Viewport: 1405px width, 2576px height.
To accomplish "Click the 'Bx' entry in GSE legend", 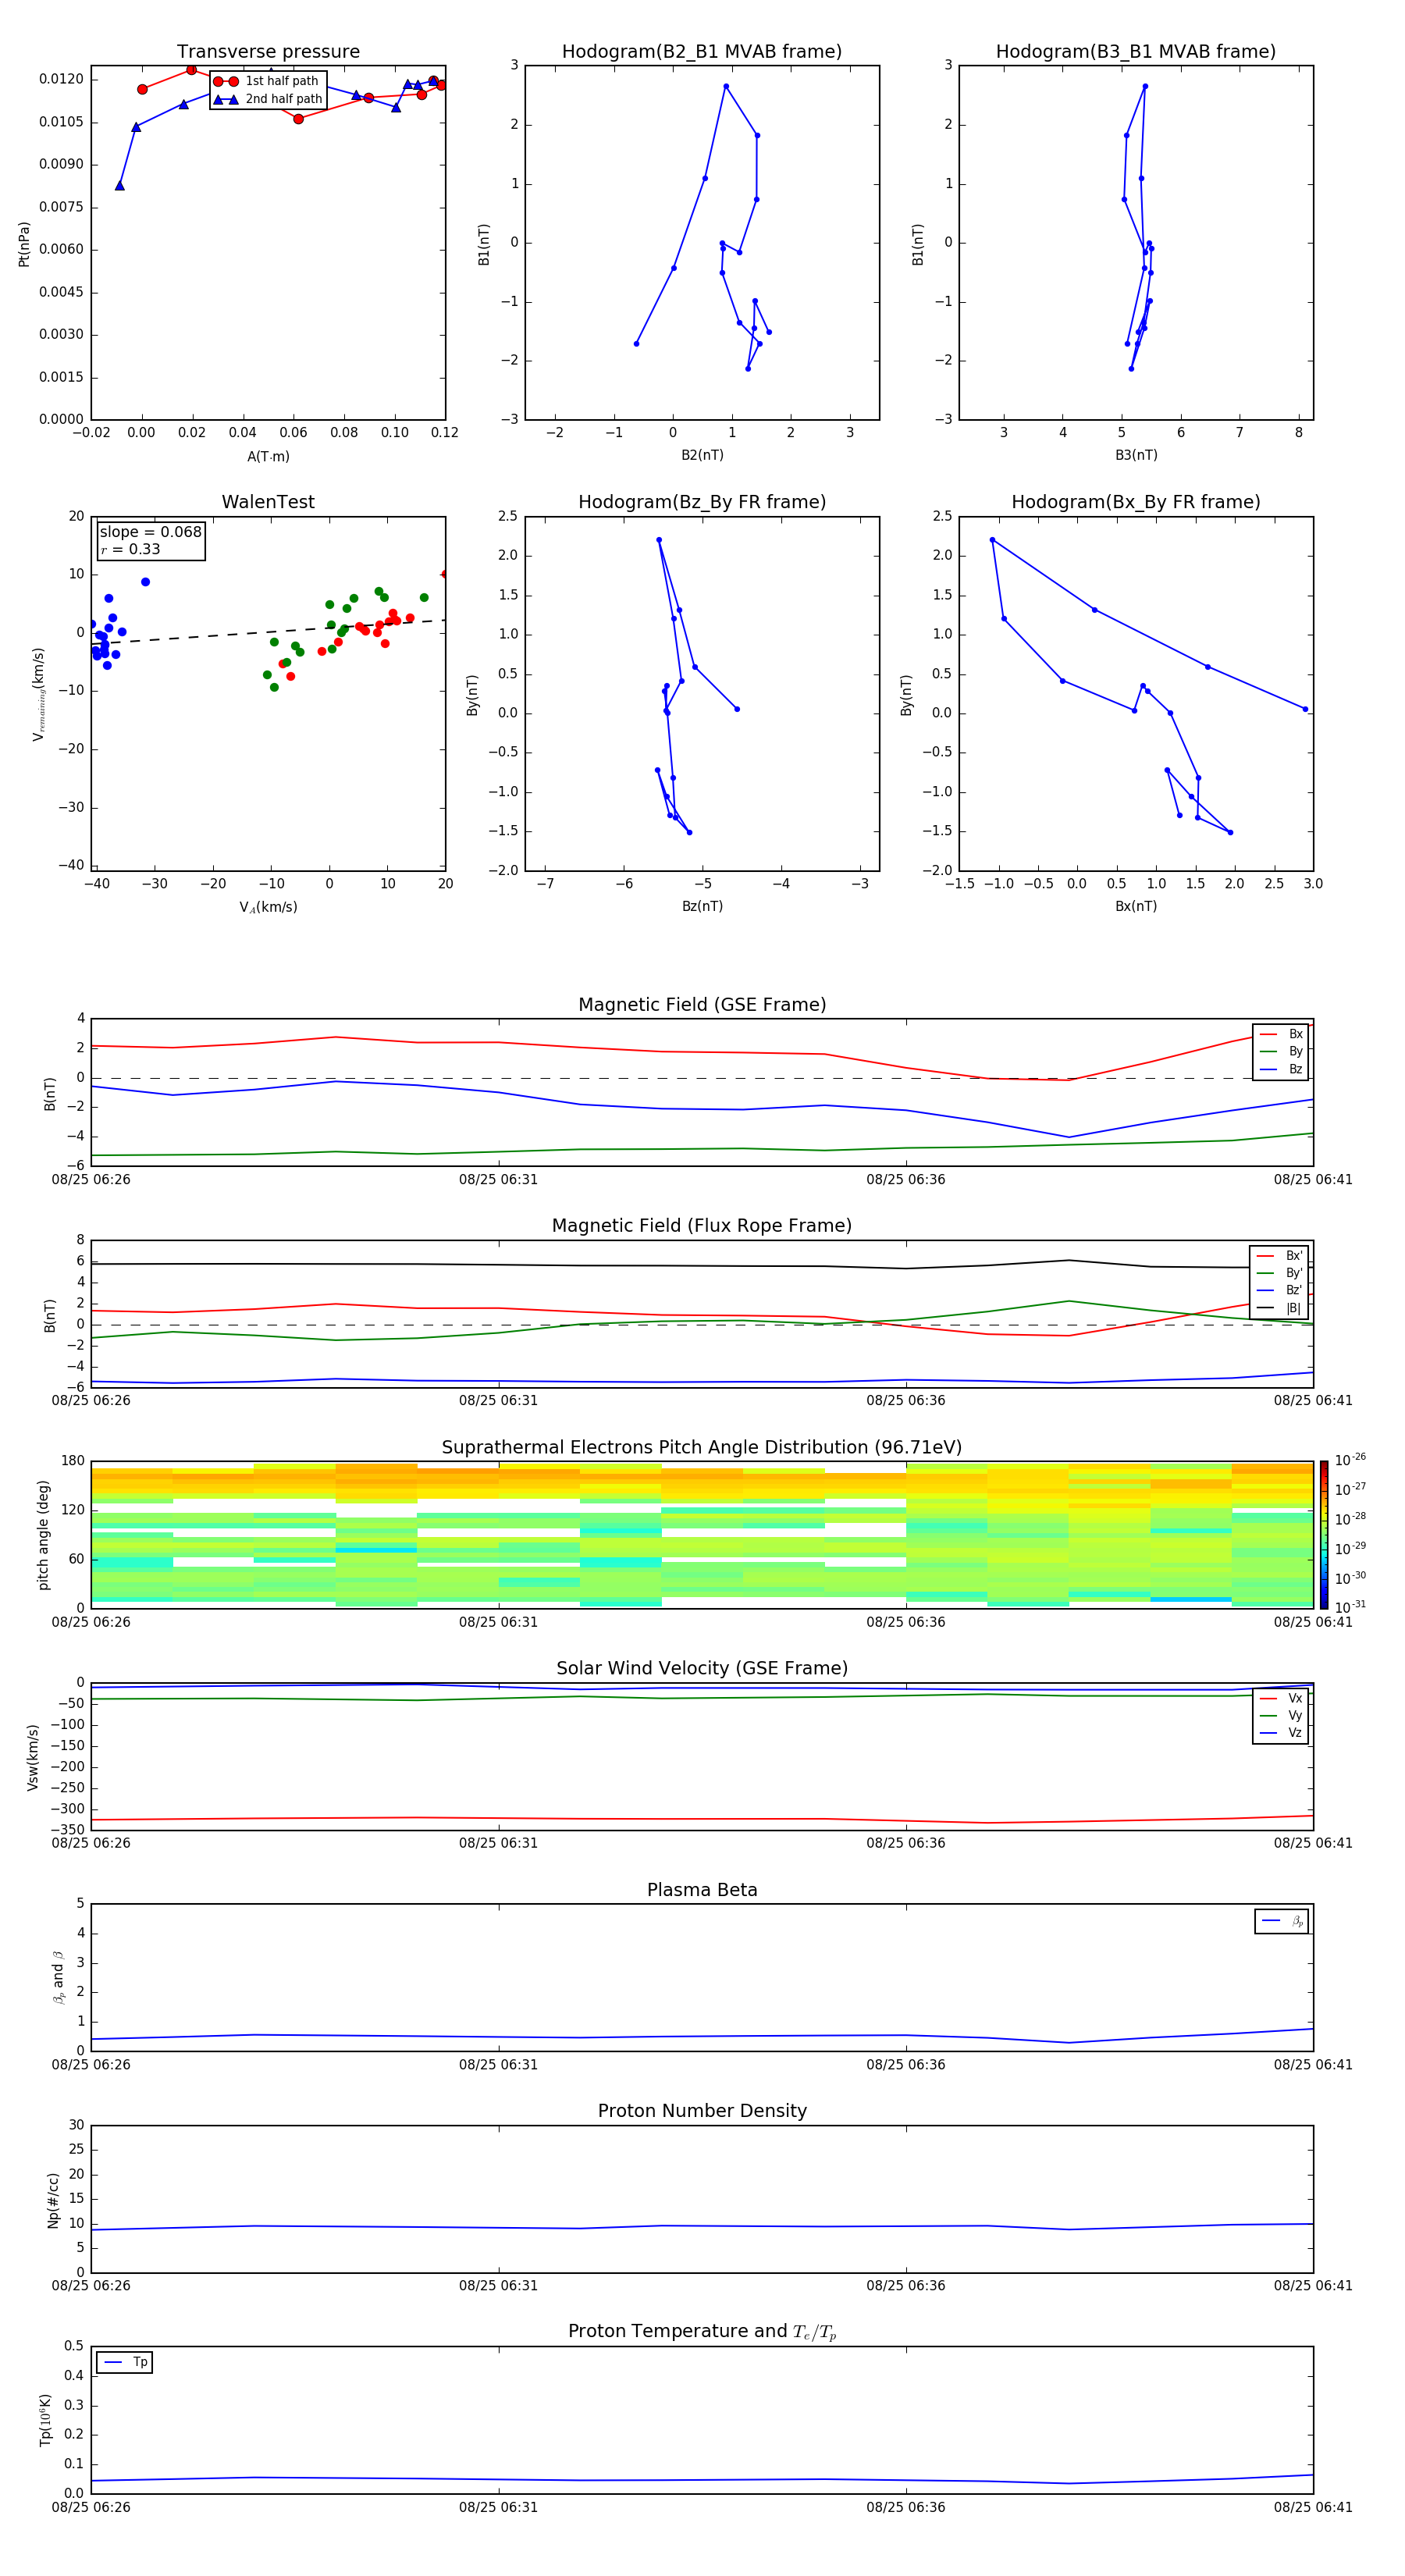I will click(1281, 1034).
